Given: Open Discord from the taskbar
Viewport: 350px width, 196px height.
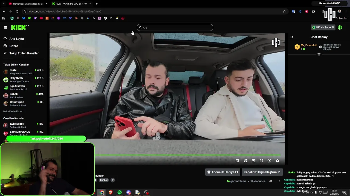Looking at the screenshot, I should [x=129, y=192].
